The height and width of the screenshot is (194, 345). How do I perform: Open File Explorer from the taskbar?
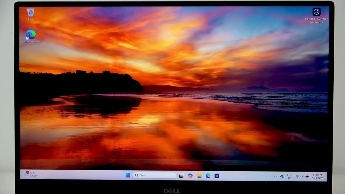pyautogui.click(x=199, y=176)
